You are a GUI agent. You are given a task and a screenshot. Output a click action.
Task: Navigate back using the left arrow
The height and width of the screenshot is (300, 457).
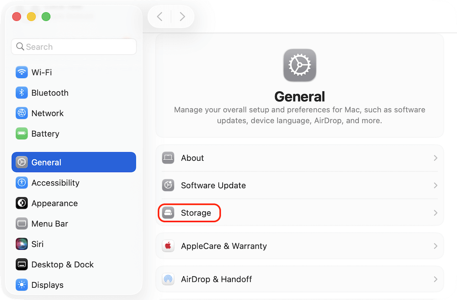(x=159, y=16)
